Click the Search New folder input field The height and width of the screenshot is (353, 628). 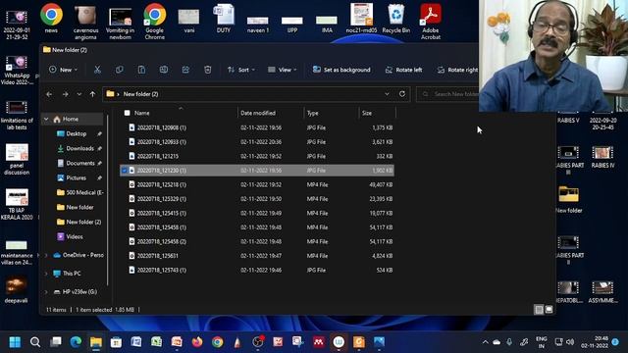447,94
